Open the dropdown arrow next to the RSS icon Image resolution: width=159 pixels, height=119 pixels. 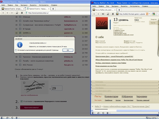pos(149,14)
